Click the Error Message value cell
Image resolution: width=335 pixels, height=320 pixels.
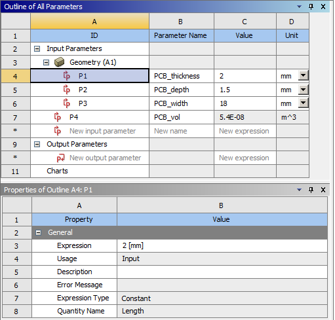pos(222,285)
